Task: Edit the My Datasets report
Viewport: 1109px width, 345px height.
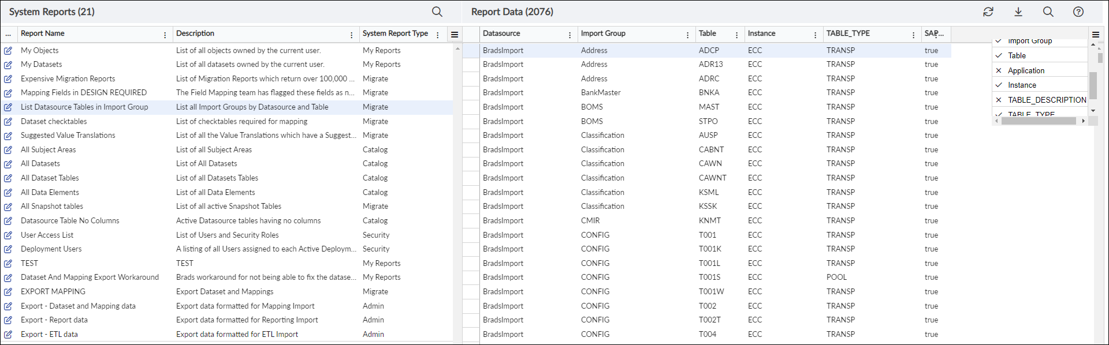Action: 8,65
